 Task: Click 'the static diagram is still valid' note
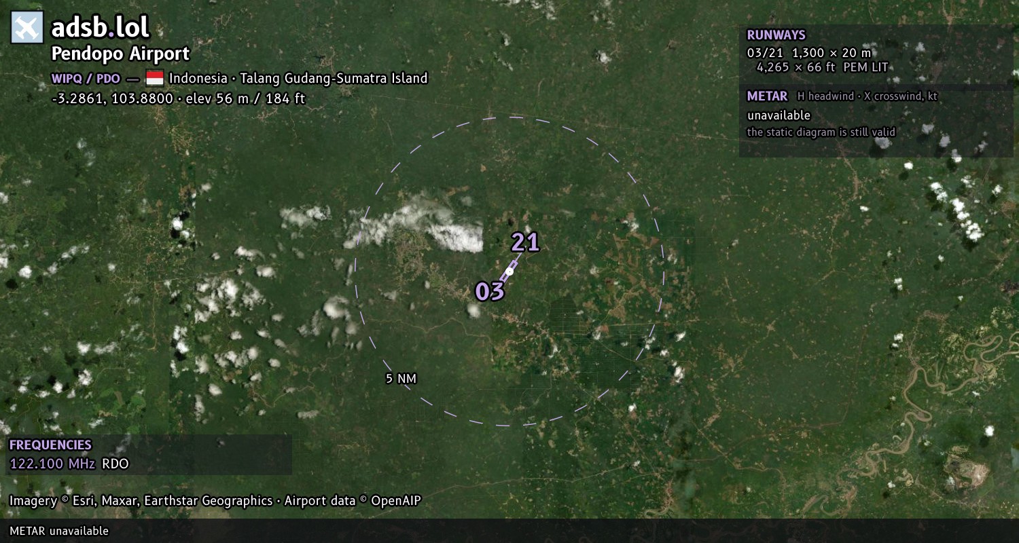(821, 132)
